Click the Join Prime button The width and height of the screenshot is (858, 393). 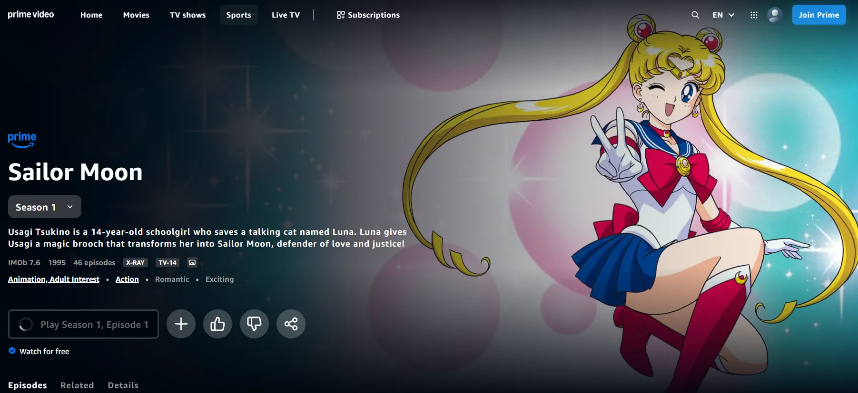819,15
